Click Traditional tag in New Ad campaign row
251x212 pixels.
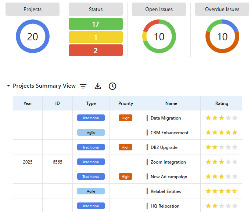click(91, 176)
